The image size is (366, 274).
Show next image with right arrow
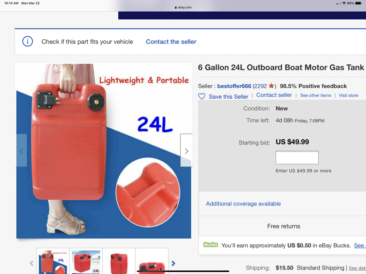point(186,150)
